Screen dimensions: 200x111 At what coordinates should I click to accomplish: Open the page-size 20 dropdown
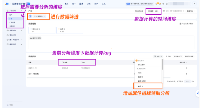pos(187,81)
